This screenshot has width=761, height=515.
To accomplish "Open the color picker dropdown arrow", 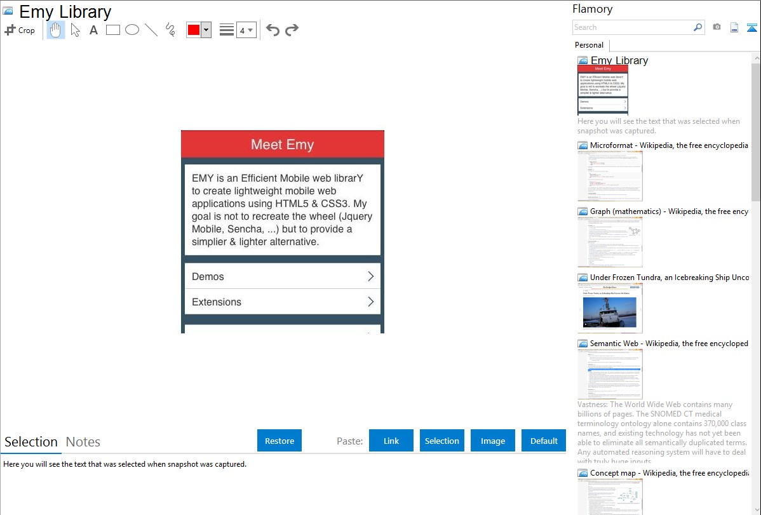I will [206, 30].
